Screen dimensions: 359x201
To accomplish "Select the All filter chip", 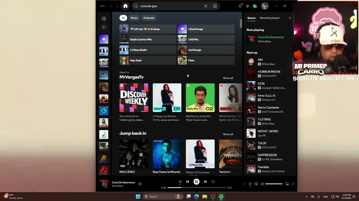I will click(x=123, y=18).
